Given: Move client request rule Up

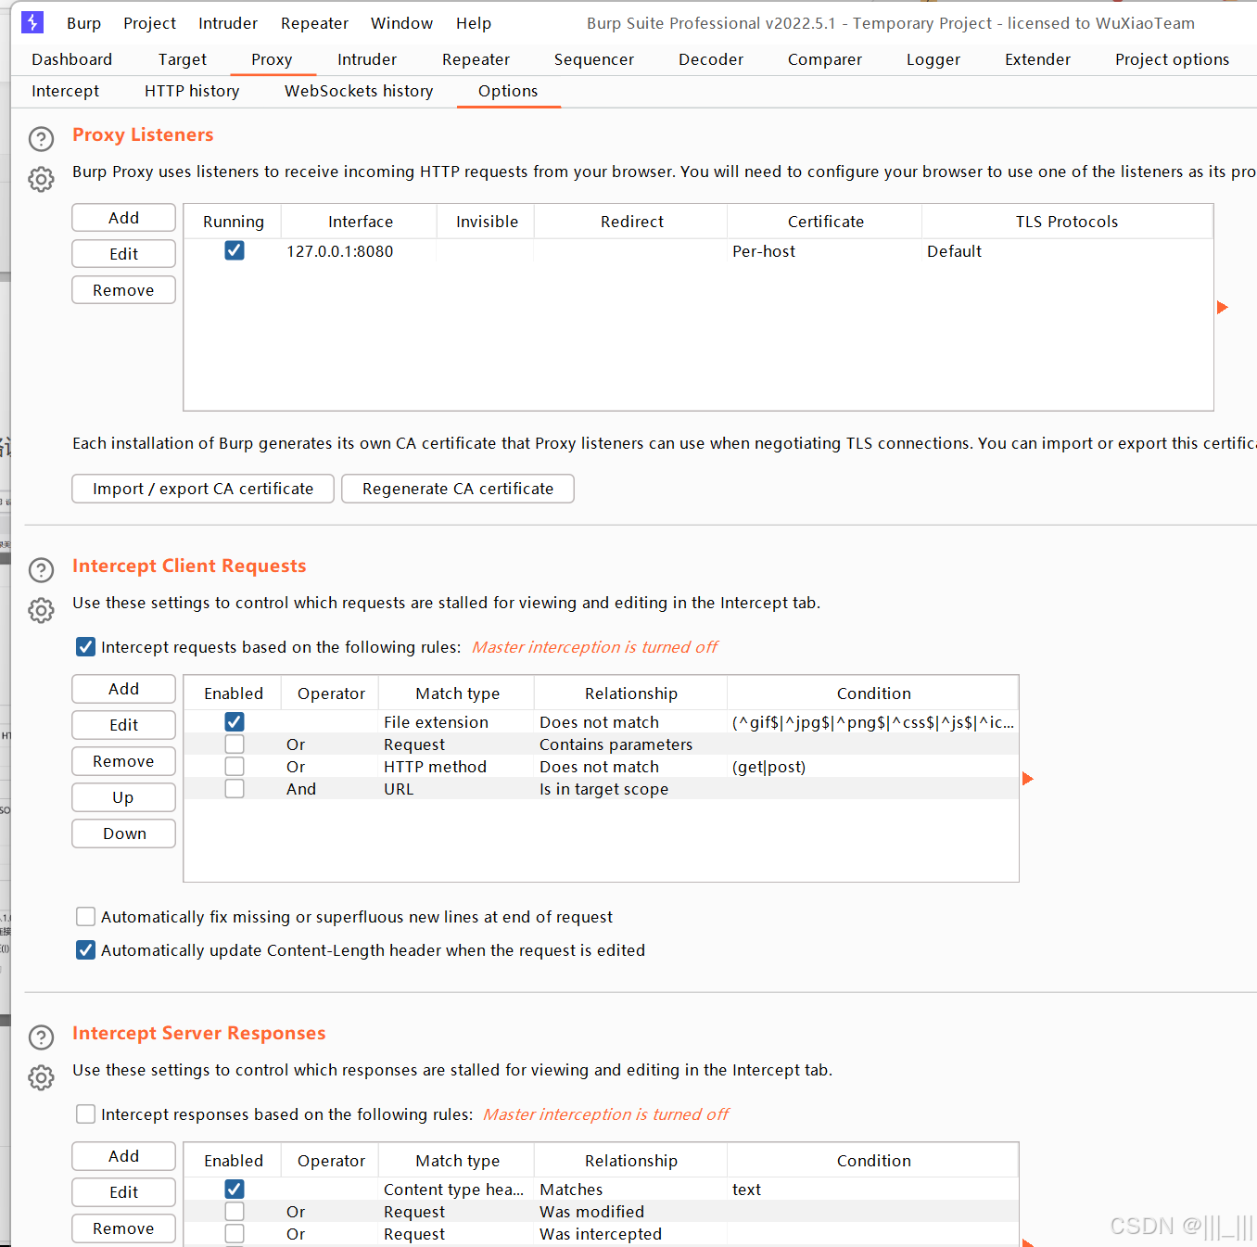Looking at the screenshot, I should coord(123,797).
